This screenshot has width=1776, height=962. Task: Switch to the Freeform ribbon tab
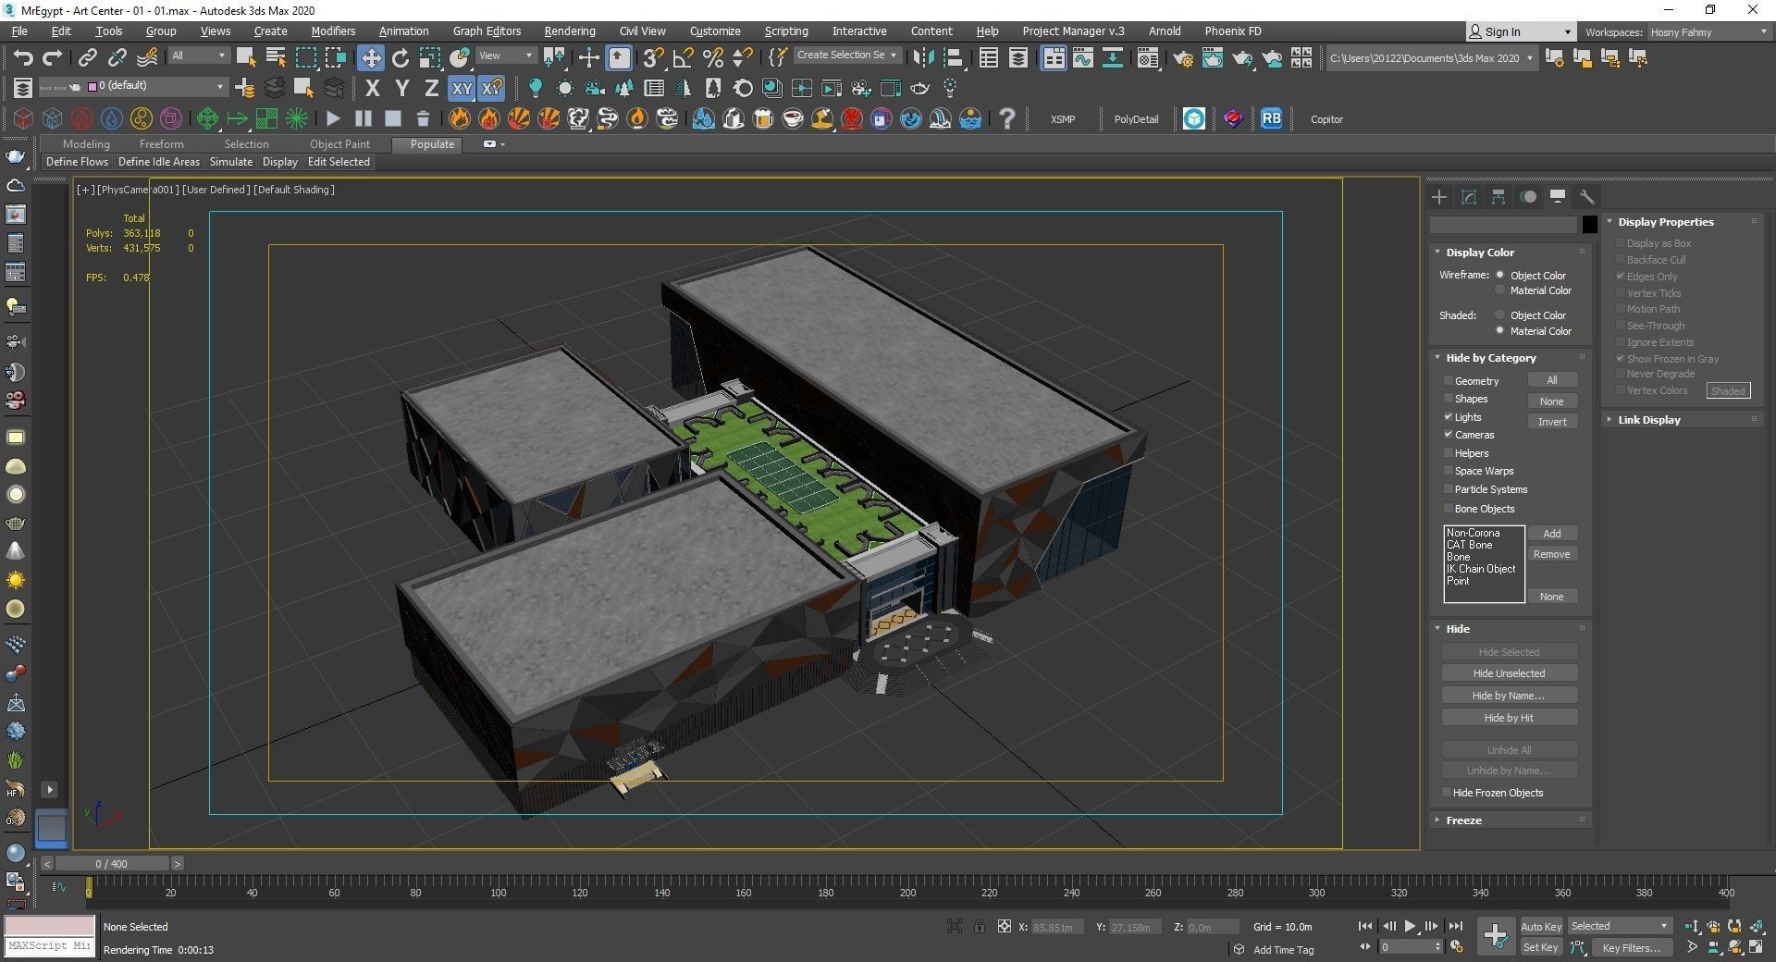[161, 144]
